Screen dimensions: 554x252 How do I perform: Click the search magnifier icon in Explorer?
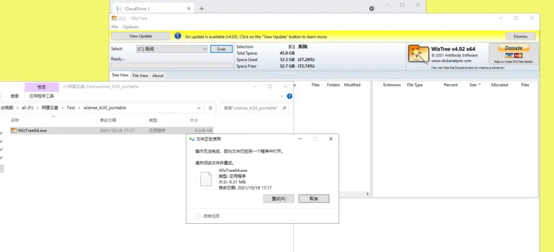[285, 108]
